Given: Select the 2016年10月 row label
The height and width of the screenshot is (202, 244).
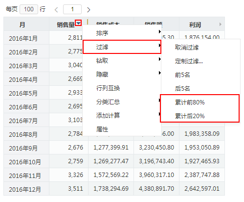Looking at the screenshot, I should [x=25, y=162].
